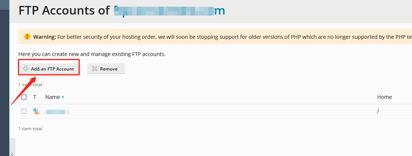Click the ascending sort arrow beside Name
412x156 pixels.
(63, 97)
